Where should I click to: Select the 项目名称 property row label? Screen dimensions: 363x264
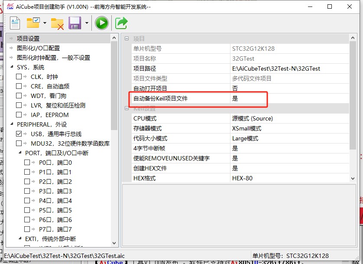click(x=145, y=59)
